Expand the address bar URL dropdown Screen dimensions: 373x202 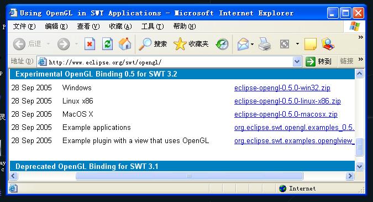[297, 62]
